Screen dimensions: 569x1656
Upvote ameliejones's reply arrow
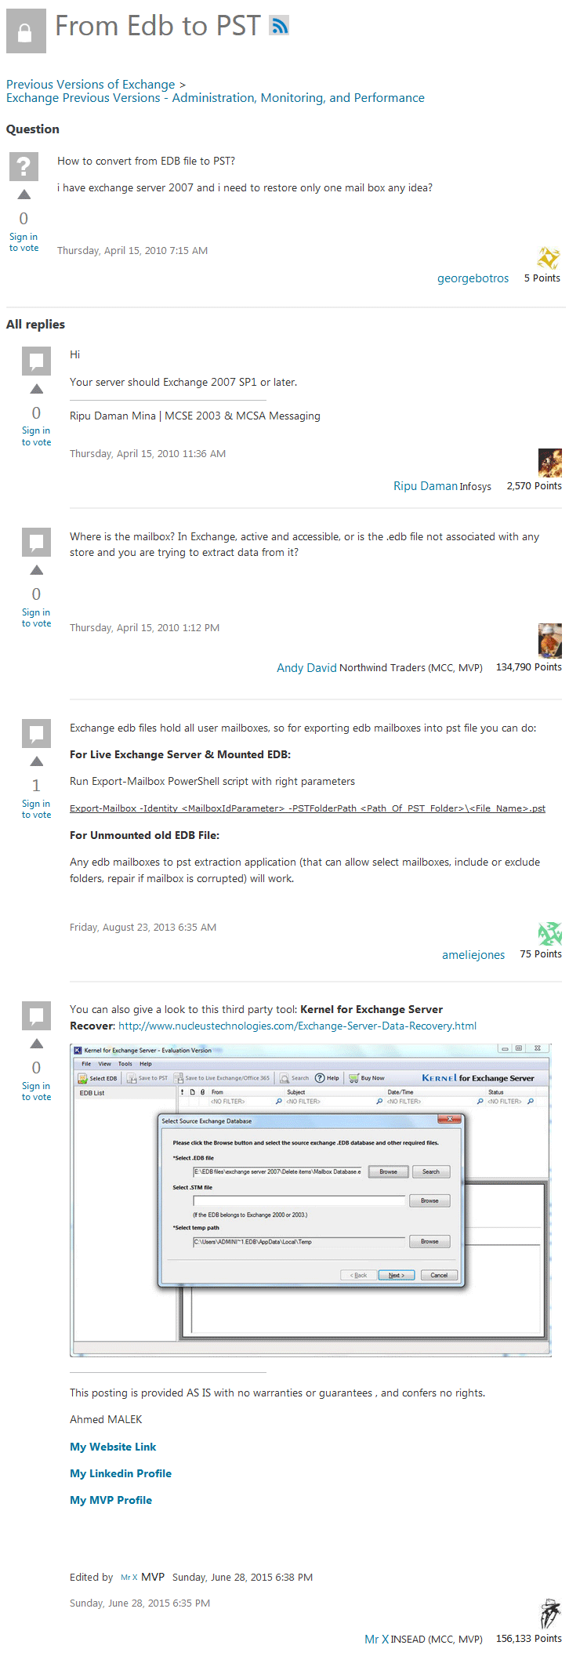(37, 761)
